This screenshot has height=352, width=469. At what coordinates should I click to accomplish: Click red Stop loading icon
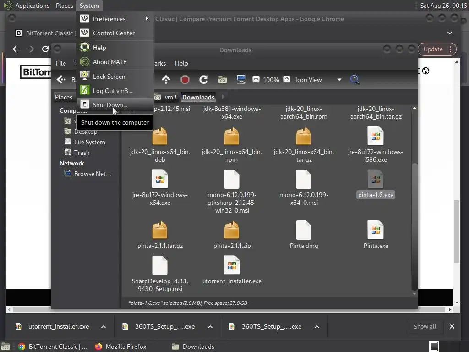click(185, 80)
